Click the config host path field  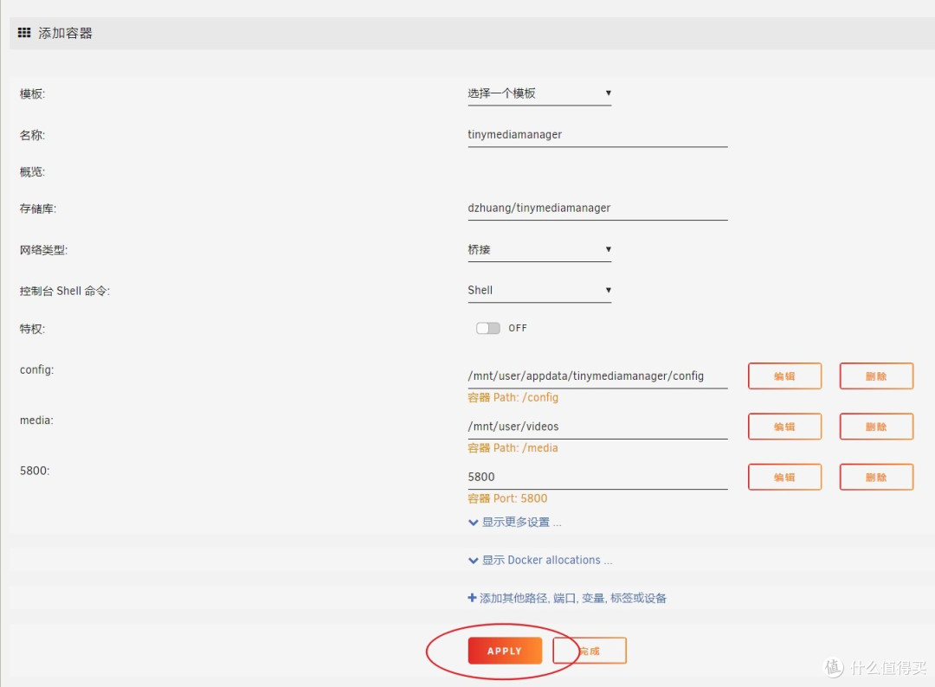pyautogui.click(x=597, y=376)
